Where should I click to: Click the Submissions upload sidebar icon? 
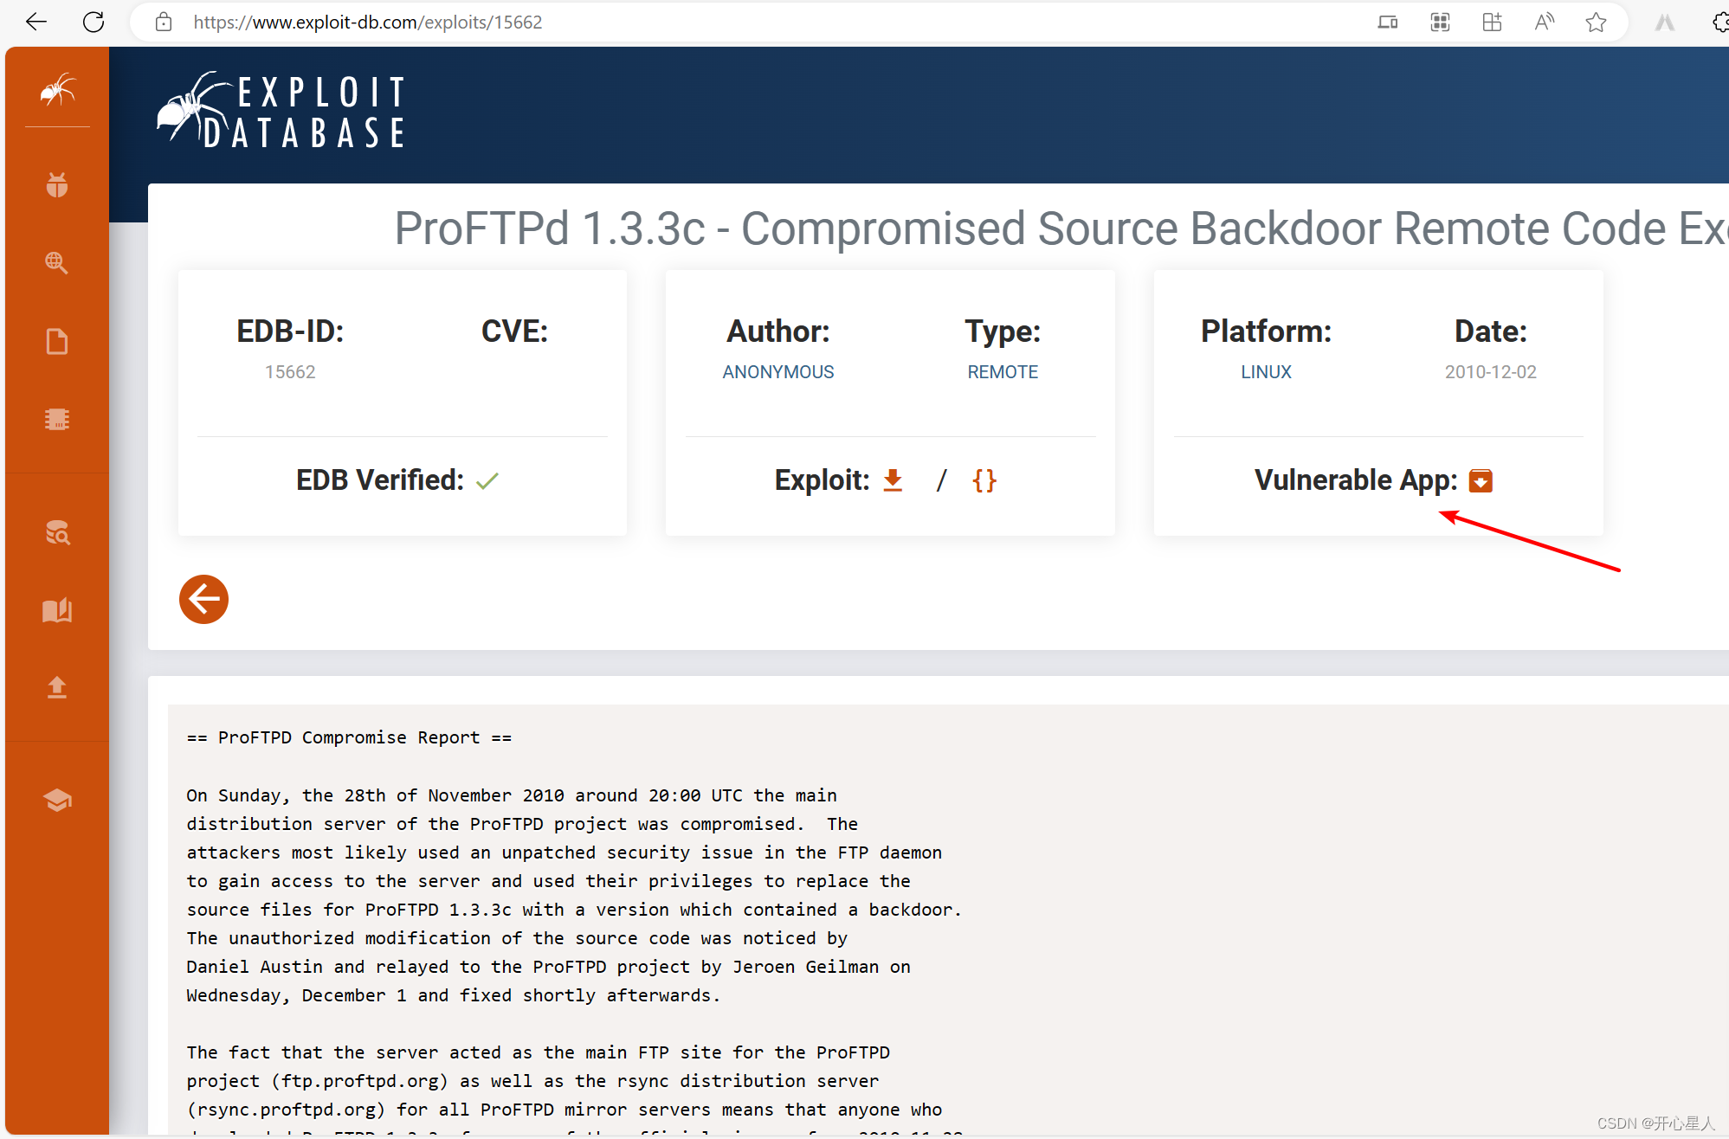click(57, 687)
